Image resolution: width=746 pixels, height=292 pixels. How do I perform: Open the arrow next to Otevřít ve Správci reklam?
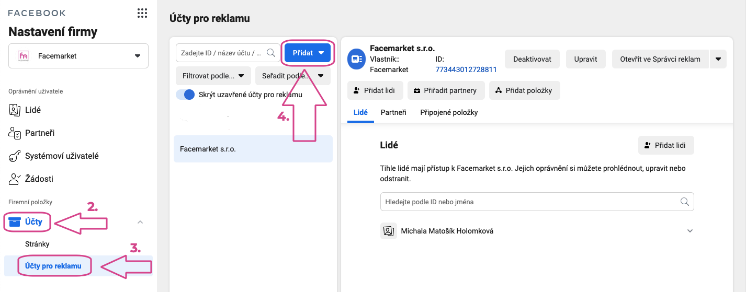(718, 59)
